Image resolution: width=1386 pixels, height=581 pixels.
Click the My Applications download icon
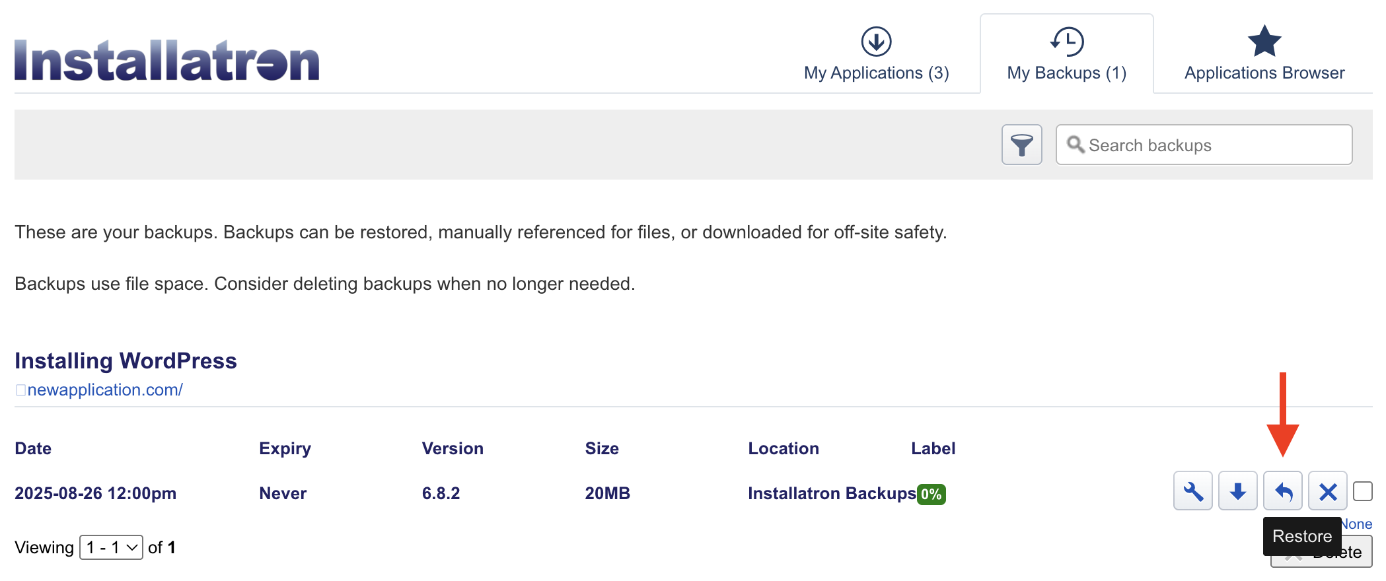point(876,41)
